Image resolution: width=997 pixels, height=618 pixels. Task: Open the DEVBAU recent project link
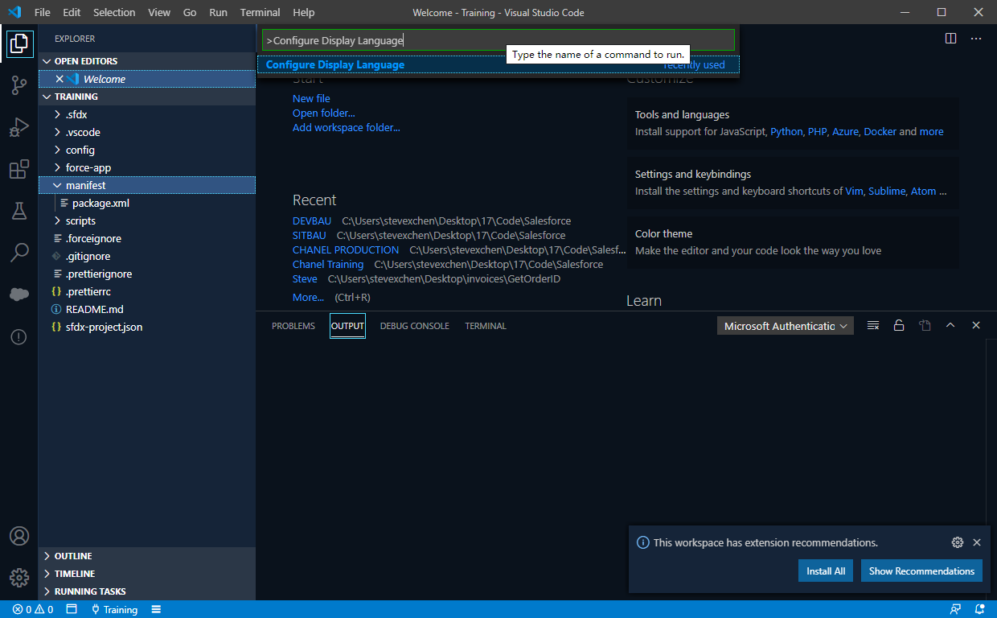click(x=312, y=220)
